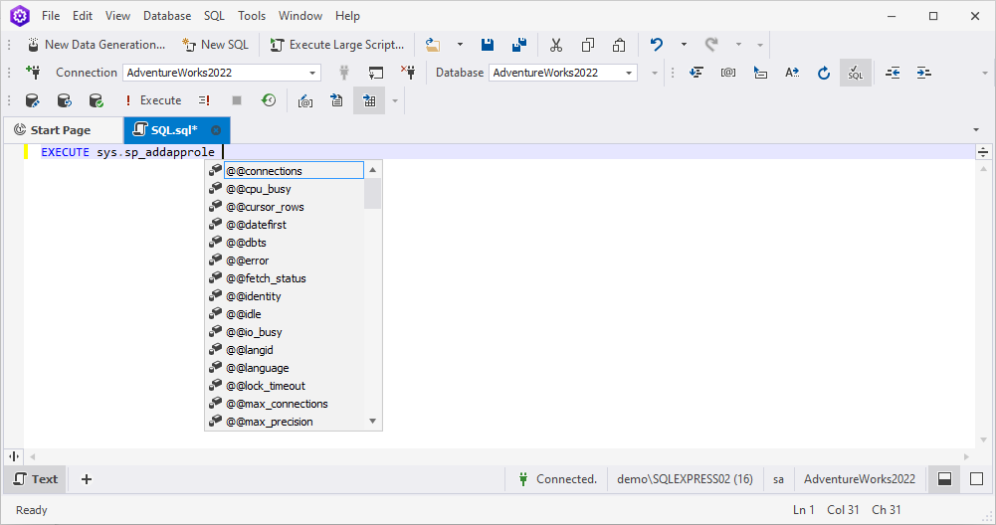996x525 pixels.
Task: Cut selection with the scissors icon
Action: [x=556, y=45]
